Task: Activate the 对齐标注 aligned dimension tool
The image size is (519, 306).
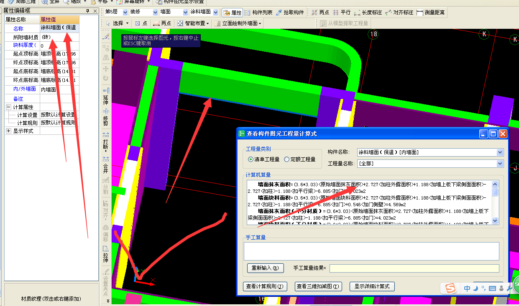Action: click(x=399, y=13)
